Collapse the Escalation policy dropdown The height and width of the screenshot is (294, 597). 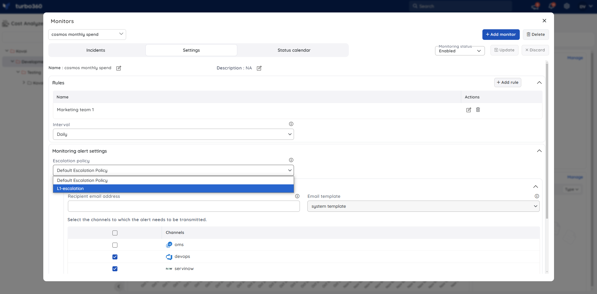pyautogui.click(x=173, y=170)
